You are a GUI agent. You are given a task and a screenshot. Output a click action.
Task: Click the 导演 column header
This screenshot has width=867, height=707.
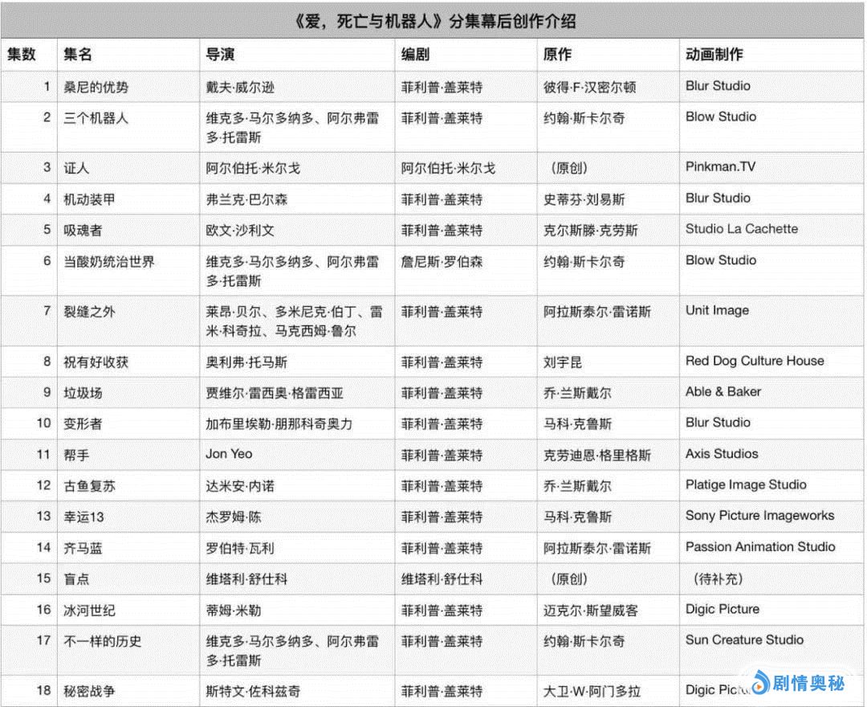click(220, 55)
